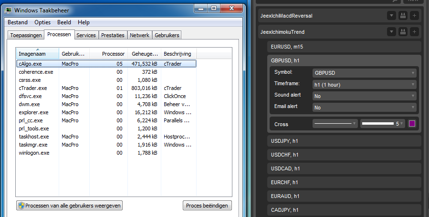
Task: Expand the USDJPY, h1 instance
Action: (344, 141)
